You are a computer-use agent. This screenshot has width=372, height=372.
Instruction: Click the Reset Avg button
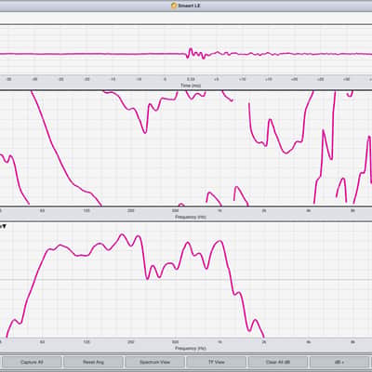tap(93, 362)
